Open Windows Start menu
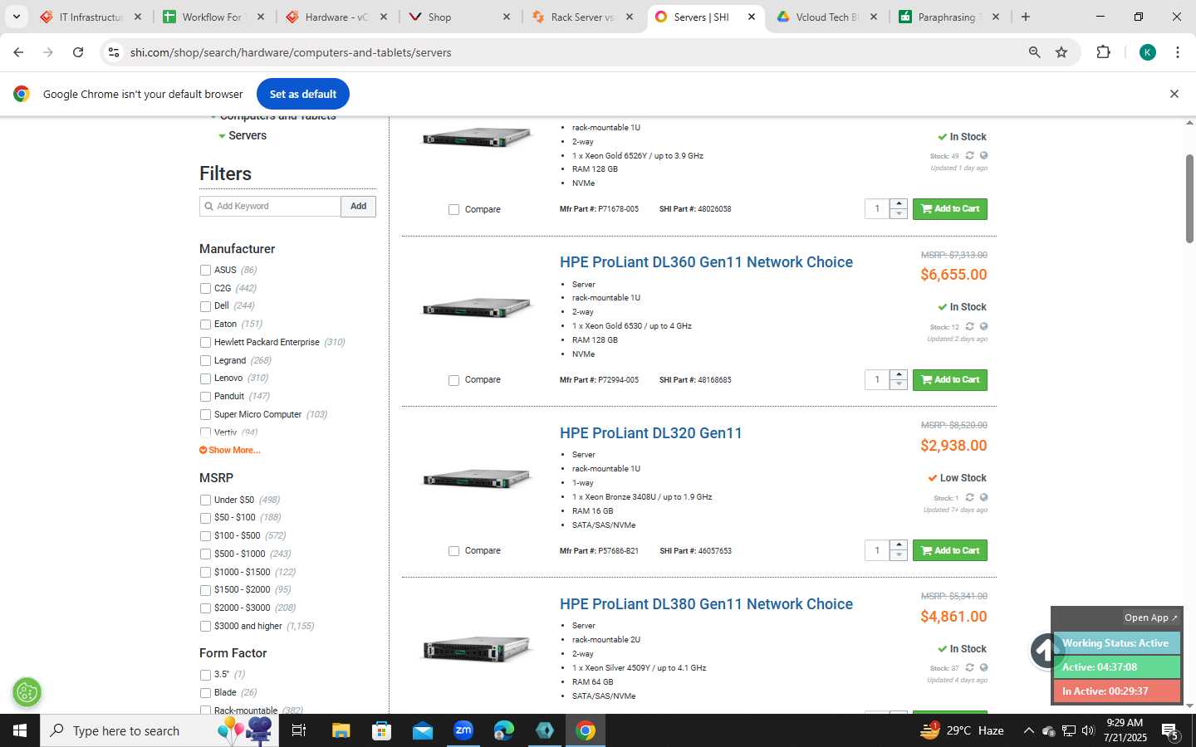This screenshot has width=1196, height=747. point(20,730)
